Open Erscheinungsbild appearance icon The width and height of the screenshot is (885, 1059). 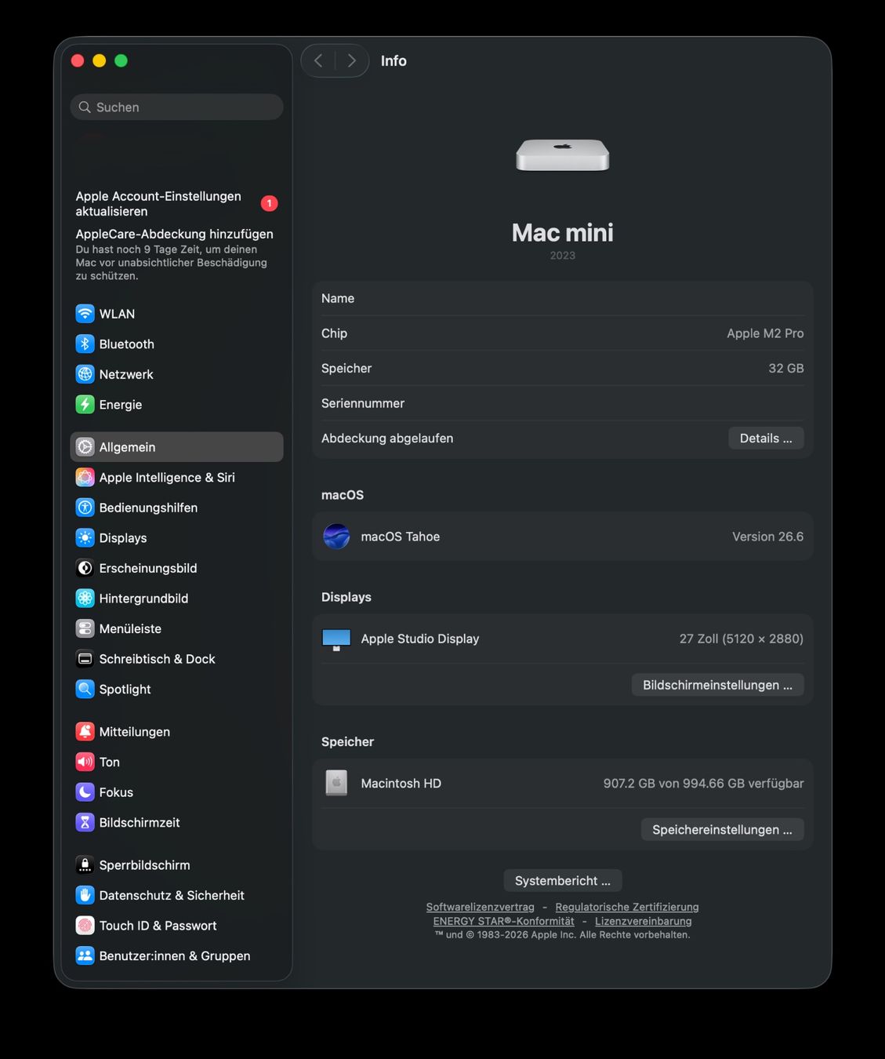coord(85,568)
